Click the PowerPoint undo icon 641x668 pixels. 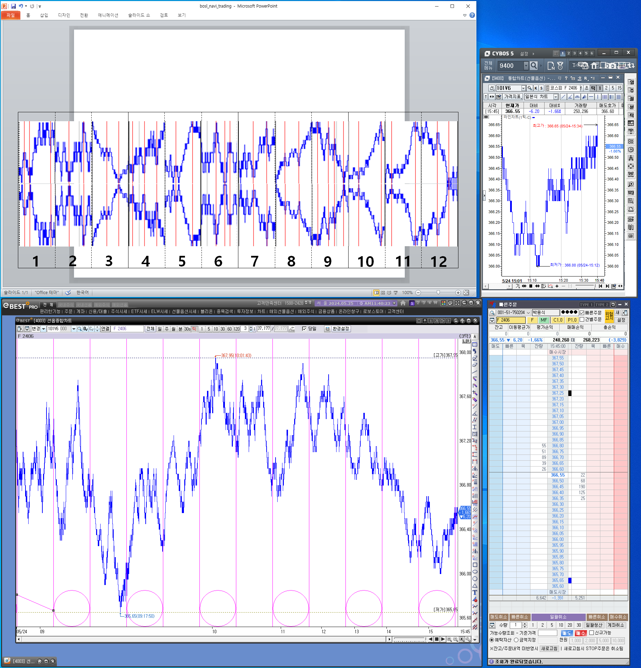[21, 6]
